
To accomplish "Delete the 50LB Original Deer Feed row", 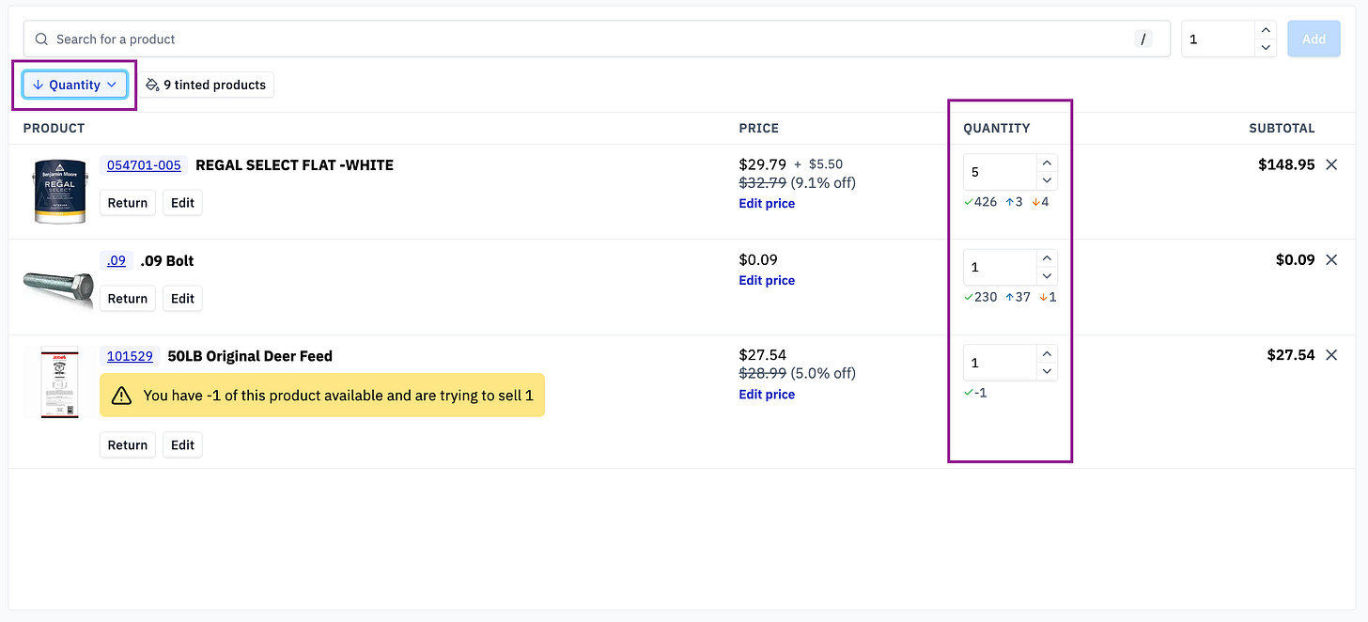I will click(1331, 355).
